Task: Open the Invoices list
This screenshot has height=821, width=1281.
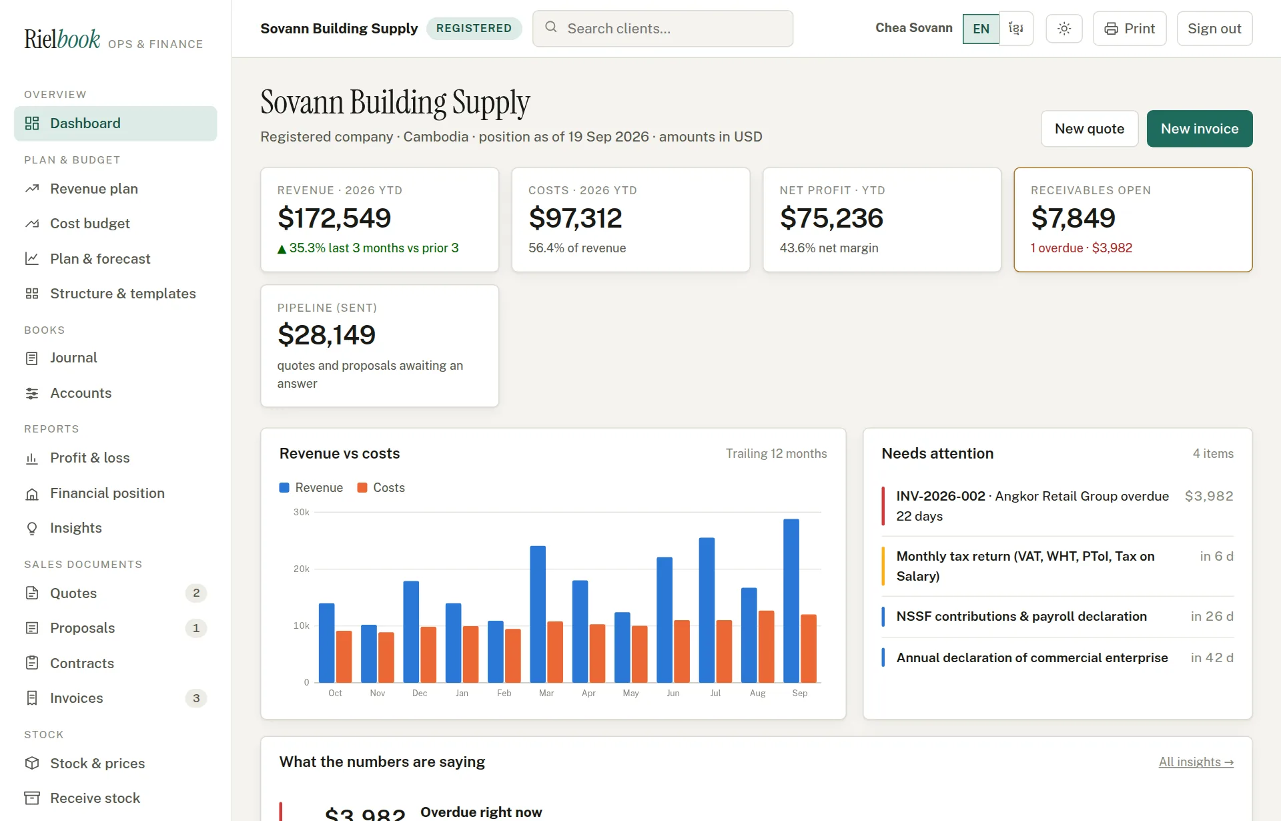Action: [x=115, y=698]
